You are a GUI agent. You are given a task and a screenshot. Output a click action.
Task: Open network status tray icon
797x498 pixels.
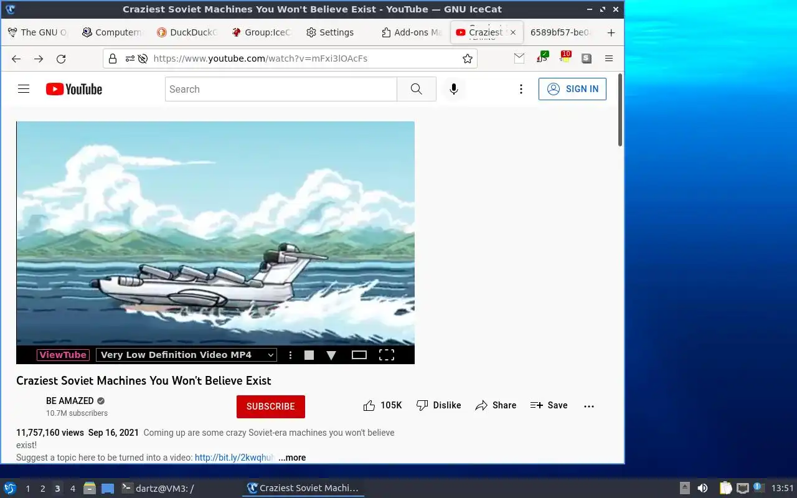pyautogui.click(x=742, y=488)
